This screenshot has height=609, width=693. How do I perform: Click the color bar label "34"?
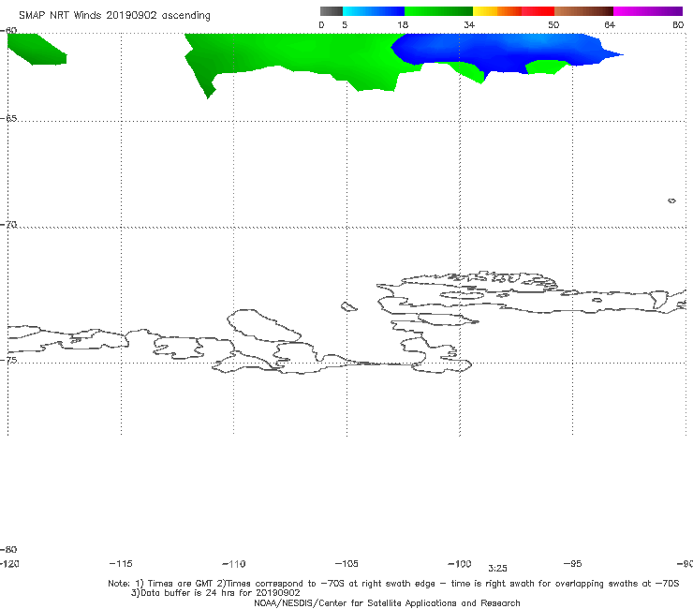pyautogui.click(x=469, y=24)
